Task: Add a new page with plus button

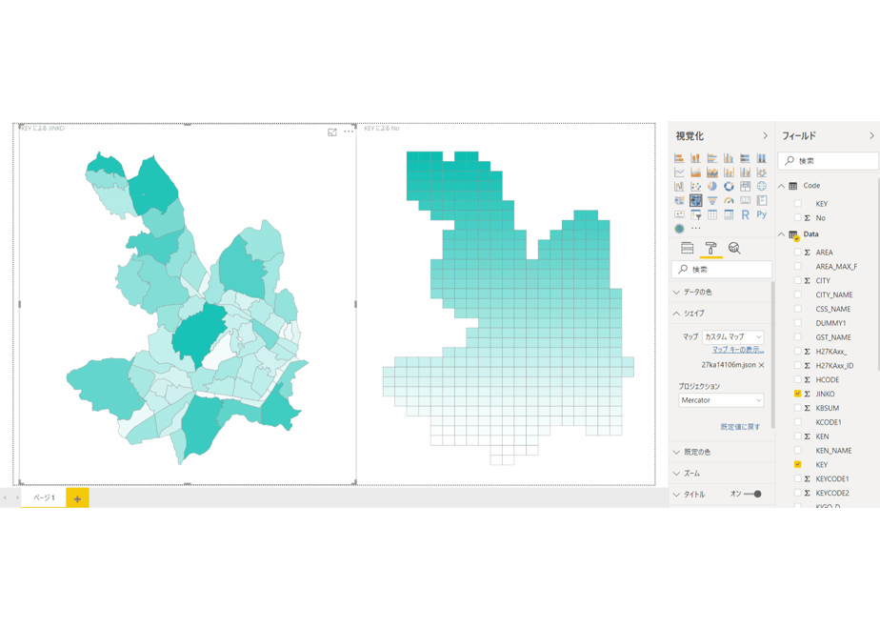Action: tap(77, 498)
